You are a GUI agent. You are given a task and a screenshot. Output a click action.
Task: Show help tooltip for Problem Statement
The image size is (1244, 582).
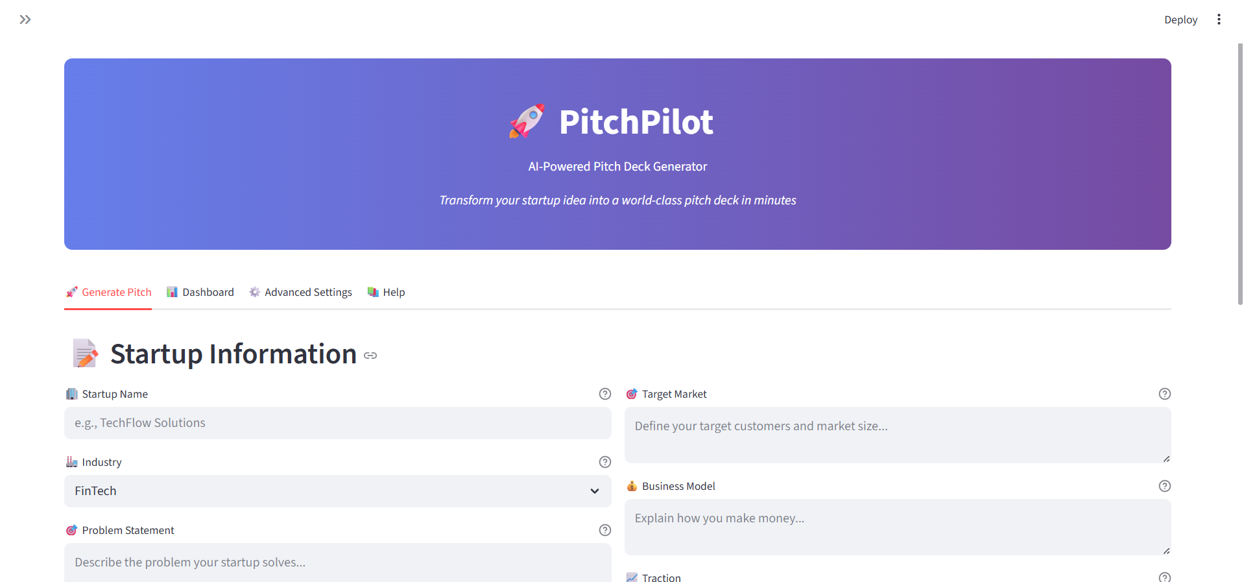coord(604,530)
